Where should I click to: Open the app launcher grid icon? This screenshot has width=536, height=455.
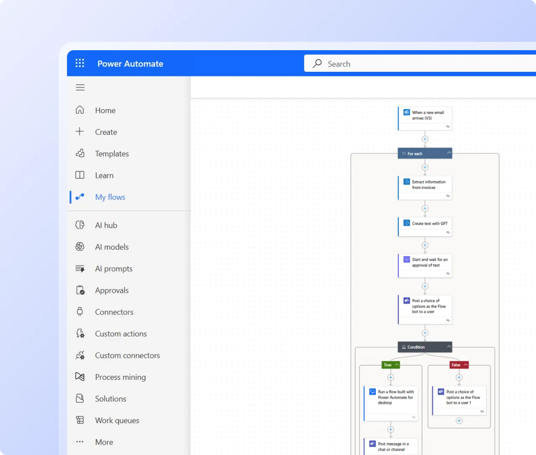[x=80, y=63]
